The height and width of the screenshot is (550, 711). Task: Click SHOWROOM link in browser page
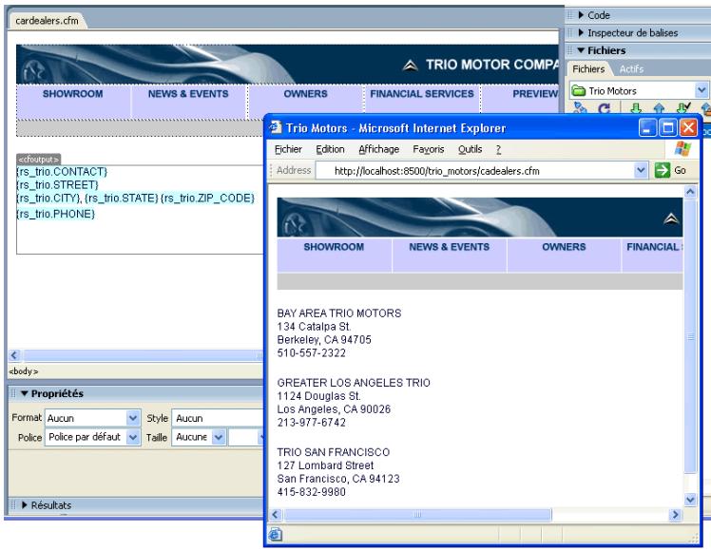click(x=334, y=247)
